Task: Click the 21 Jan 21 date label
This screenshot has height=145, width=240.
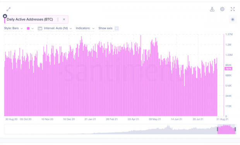Action: click(90, 119)
